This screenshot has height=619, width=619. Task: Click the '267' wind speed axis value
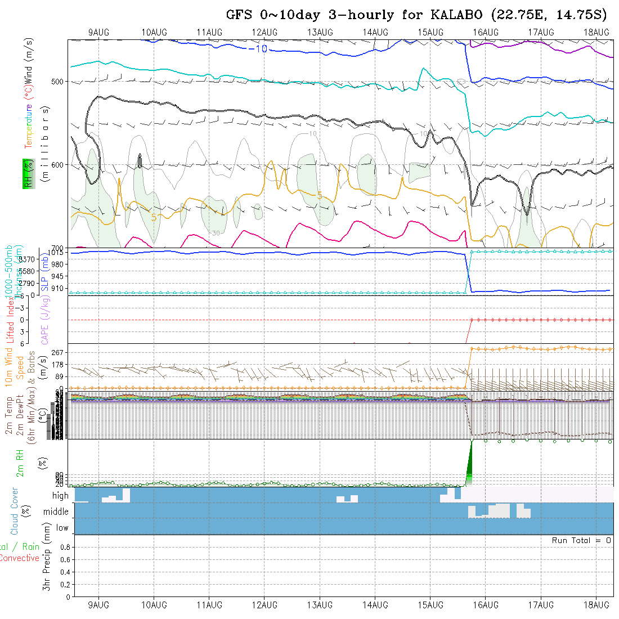coord(57,352)
